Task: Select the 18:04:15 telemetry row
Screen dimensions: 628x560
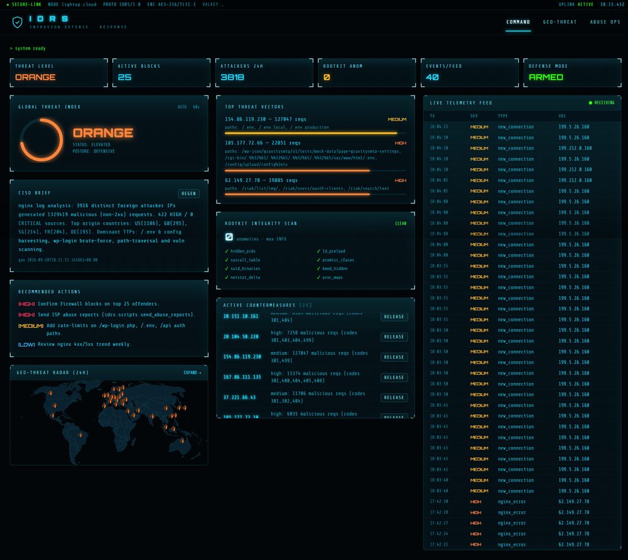Action: pyautogui.click(x=522, y=127)
